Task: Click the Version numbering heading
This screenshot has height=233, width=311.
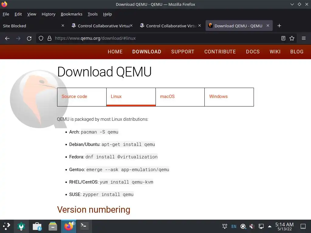Action: click(x=94, y=210)
